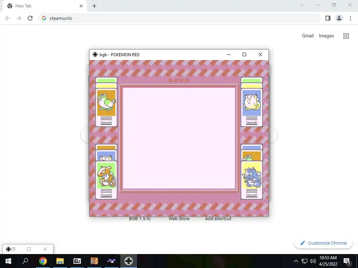The image size is (358, 268).
Task: Open the notification center
Action: pos(347,261)
